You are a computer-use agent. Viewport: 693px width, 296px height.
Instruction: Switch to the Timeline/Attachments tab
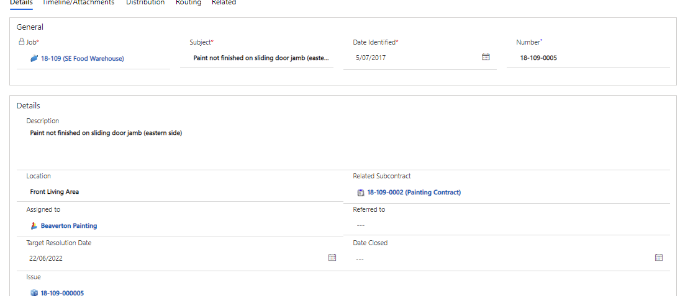click(x=78, y=2)
